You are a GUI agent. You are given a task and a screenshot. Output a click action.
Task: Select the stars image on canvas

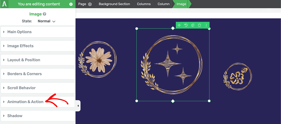pyautogui.click(x=173, y=65)
